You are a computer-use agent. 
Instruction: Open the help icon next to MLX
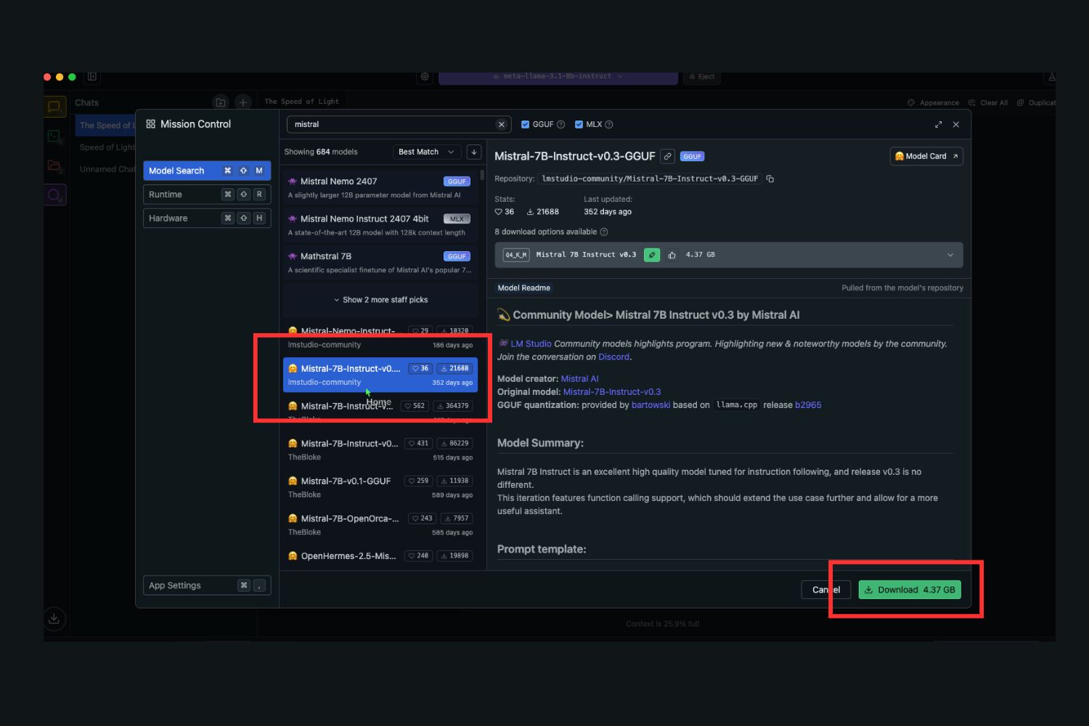click(609, 124)
